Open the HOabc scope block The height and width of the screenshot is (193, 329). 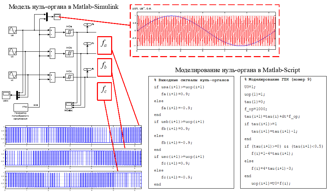pyautogui.click(x=68, y=105)
